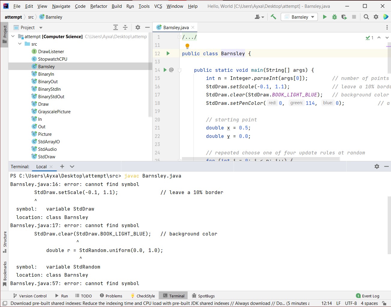The width and height of the screenshot is (391, 307).
Task: Open the TODO tool window
Action: [83, 296]
